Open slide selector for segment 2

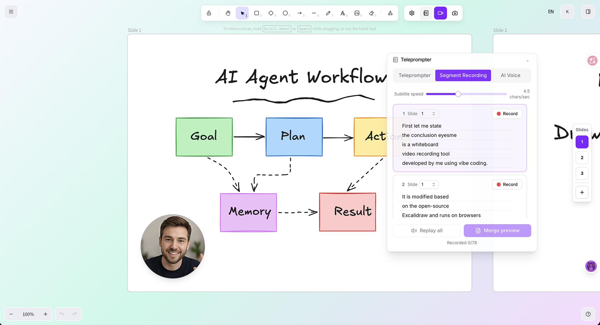[x=429, y=184]
